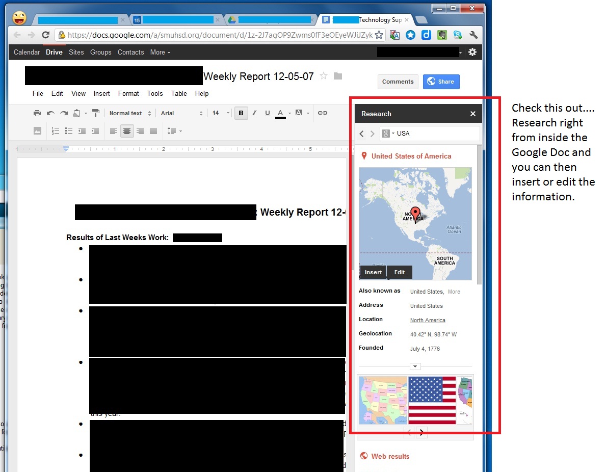Open the United States of America heading link
606x472 pixels.
point(411,156)
